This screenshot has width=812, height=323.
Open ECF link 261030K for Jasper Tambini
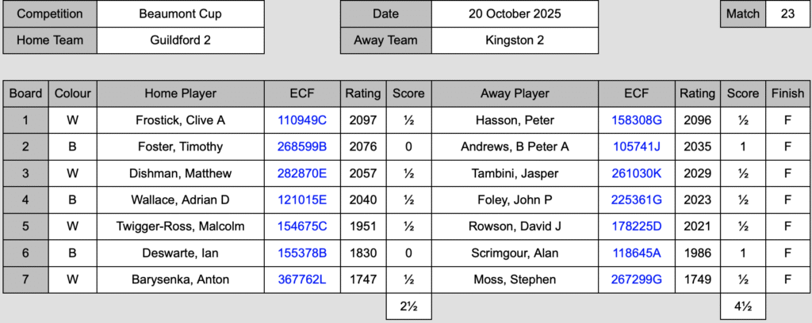tap(636, 173)
